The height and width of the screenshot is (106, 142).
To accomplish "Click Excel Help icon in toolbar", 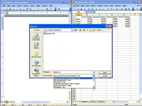I will pos(129,9).
